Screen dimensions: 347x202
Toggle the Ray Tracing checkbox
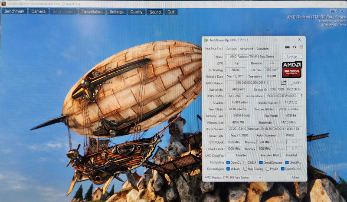tap(245, 169)
